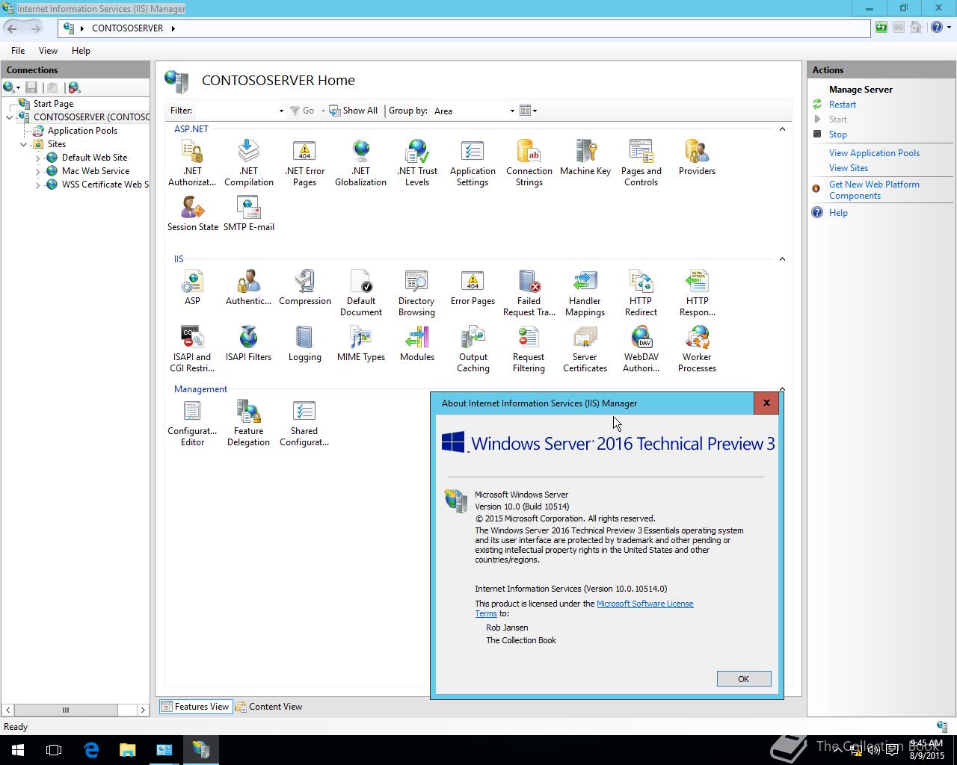The image size is (957, 765).
Task: Expand WSS Certificate Web Service node
Action: [x=38, y=185]
